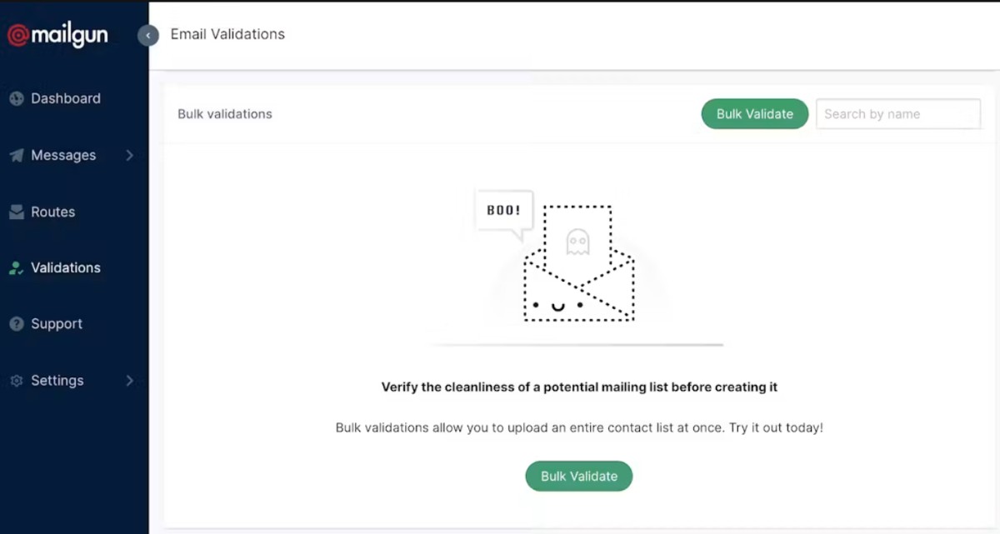The image size is (1000, 534).
Task: Click the Support question mark icon
Action: (16, 324)
